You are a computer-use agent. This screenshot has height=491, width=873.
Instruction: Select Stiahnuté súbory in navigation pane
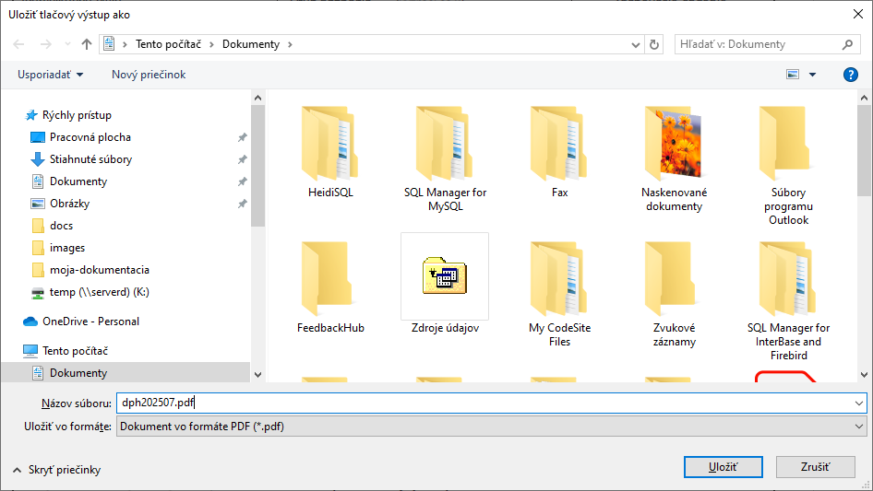click(x=90, y=159)
